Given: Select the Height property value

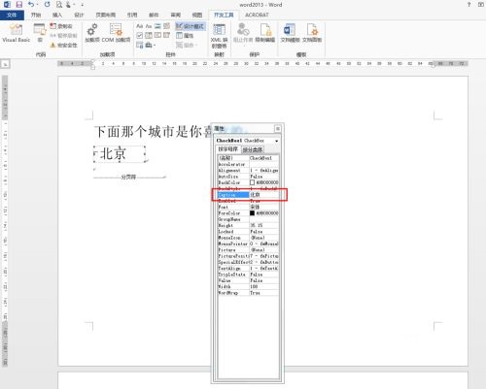Looking at the screenshot, I should (x=264, y=225).
